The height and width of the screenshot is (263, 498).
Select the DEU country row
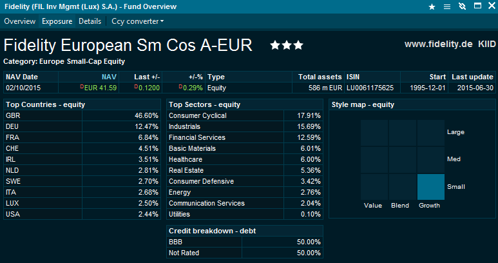82,126
